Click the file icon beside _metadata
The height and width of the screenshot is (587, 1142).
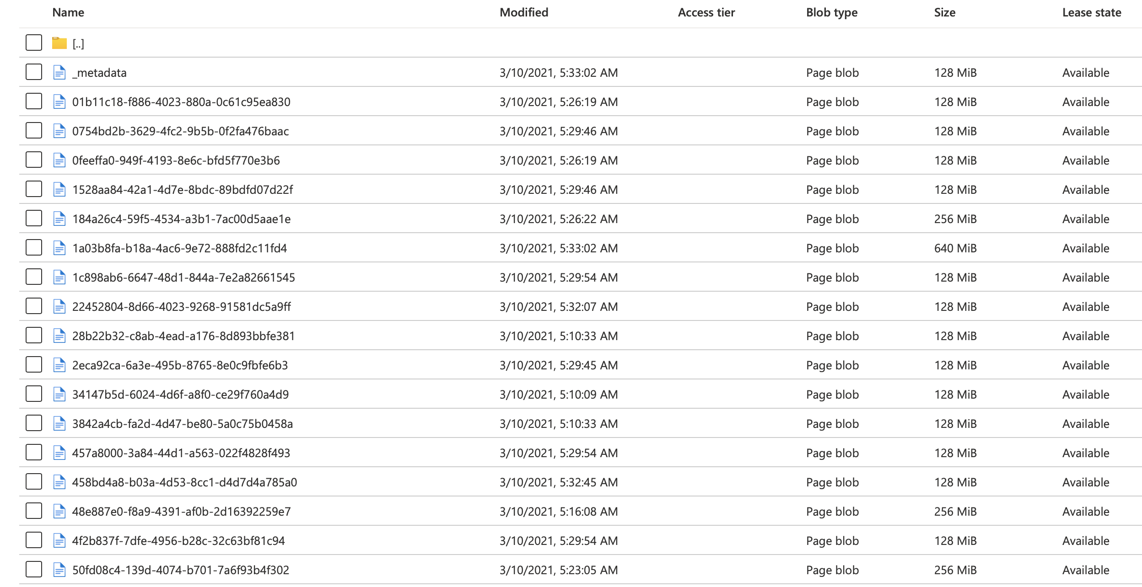pyautogui.click(x=59, y=73)
